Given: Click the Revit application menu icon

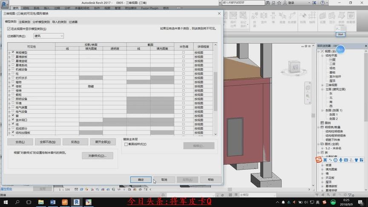Looking at the screenshot, I should [5, 4].
